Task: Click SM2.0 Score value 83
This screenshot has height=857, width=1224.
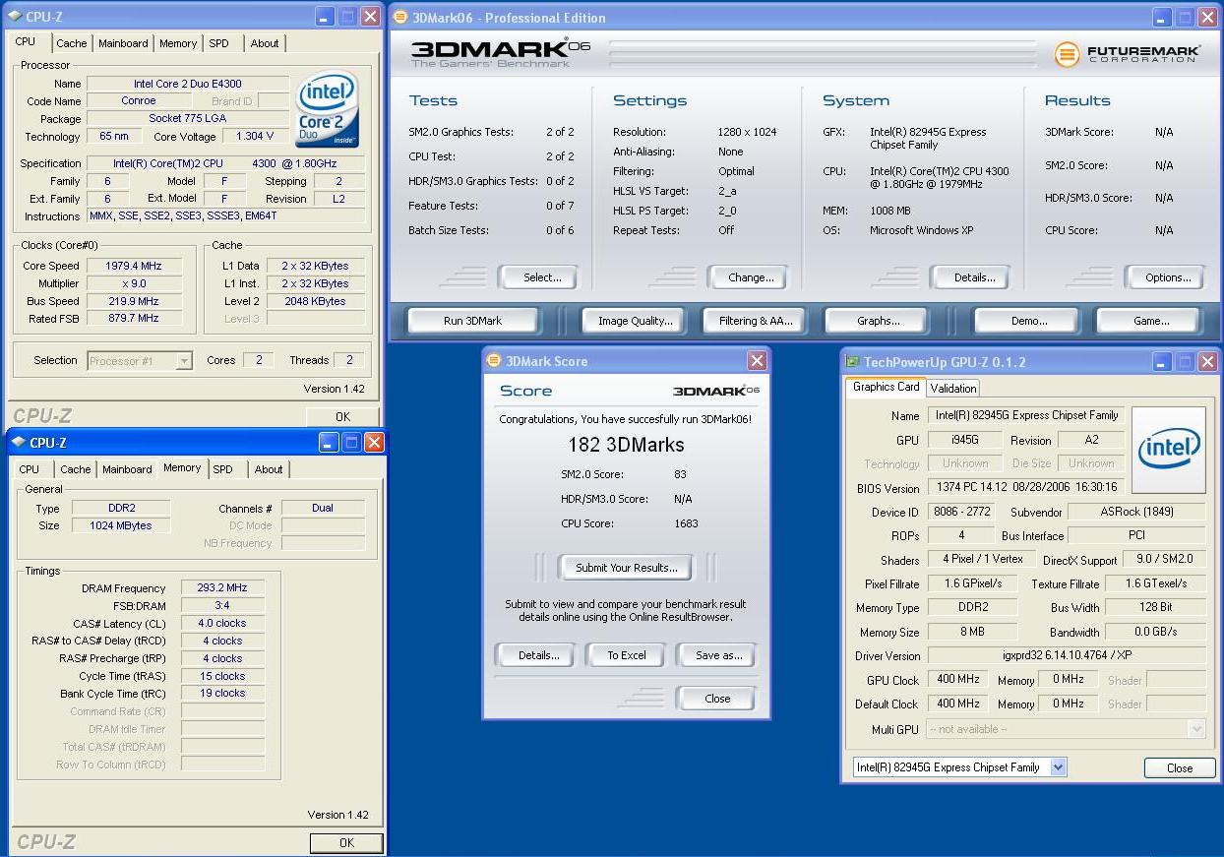Action: pos(680,474)
